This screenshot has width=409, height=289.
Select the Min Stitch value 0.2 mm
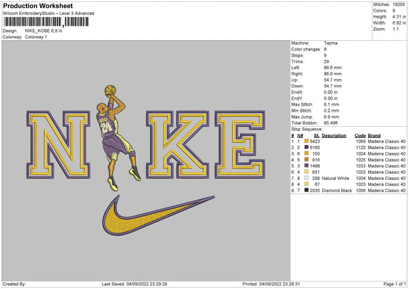(x=331, y=111)
